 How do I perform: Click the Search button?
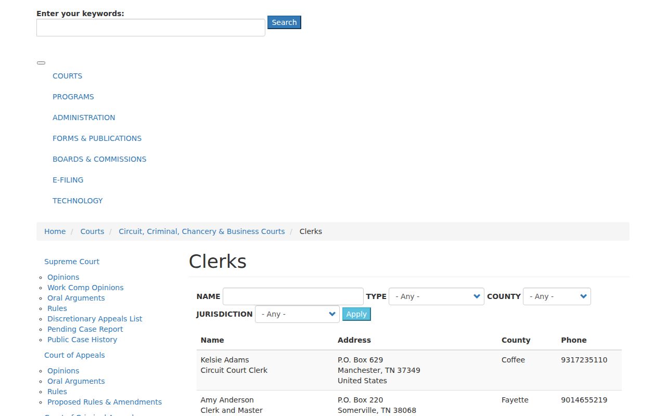point(284,22)
